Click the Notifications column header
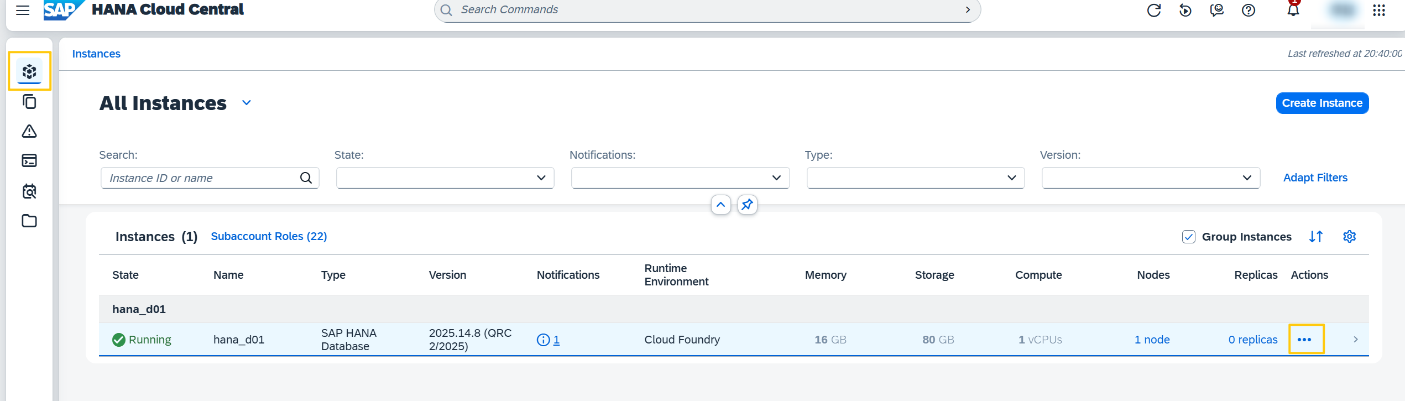Viewport: 1405px width, 401px height. coord(568,275)
